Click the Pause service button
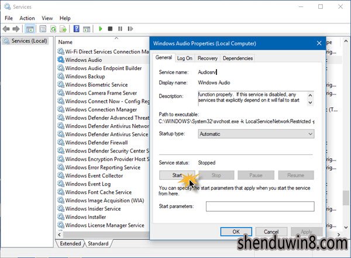 256,175
